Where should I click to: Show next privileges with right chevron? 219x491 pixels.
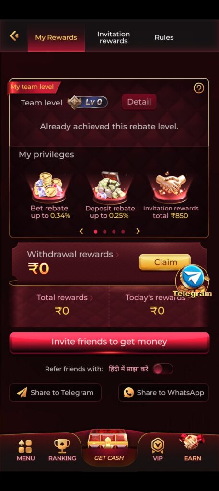click(138, 231)
